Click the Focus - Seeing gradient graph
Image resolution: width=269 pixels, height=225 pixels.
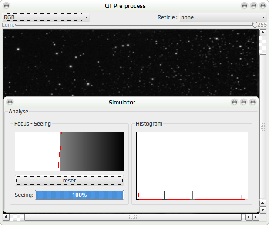(x=69, y=151)
